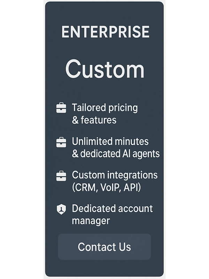Viewport: 209px width, 279px height.
Task: Click the word 'manager' under Dedicated account
Action: click(x=91, y=221)
